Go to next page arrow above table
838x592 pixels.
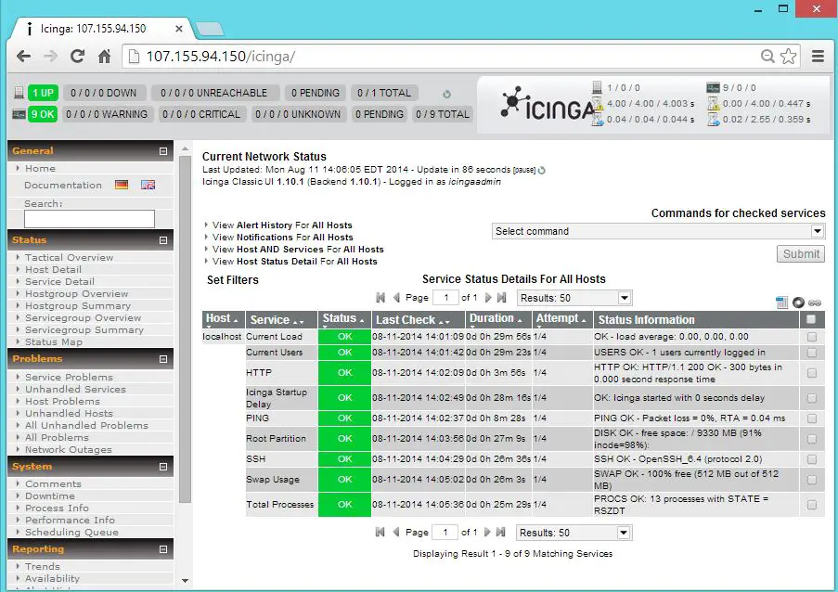click(x=487, y=298)
